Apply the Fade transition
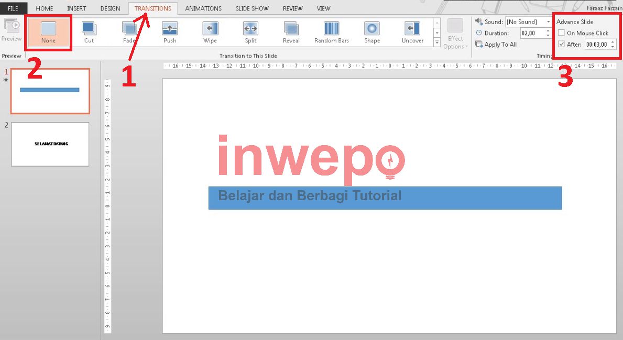 [129, 32]
